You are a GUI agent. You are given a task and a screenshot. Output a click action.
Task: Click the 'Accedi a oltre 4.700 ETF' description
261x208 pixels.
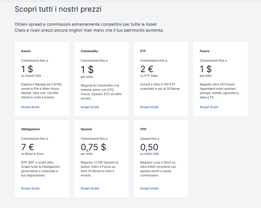[160, 86]
